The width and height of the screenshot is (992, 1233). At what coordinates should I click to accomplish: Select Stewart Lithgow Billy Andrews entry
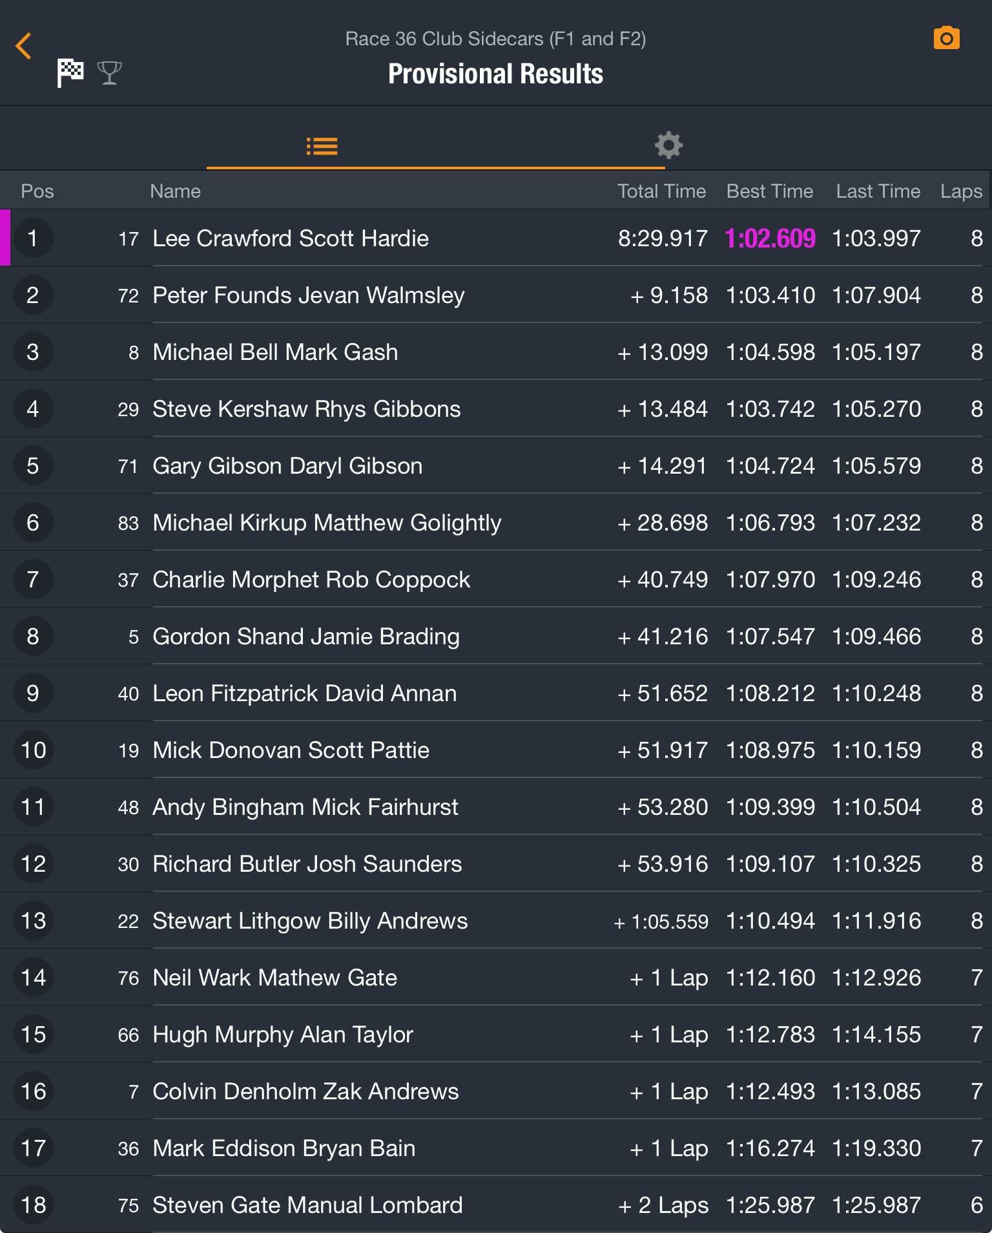(310, 921)
